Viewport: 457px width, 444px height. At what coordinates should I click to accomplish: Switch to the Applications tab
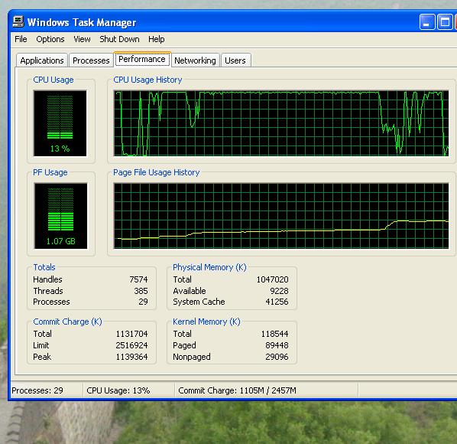pos(42,60)
